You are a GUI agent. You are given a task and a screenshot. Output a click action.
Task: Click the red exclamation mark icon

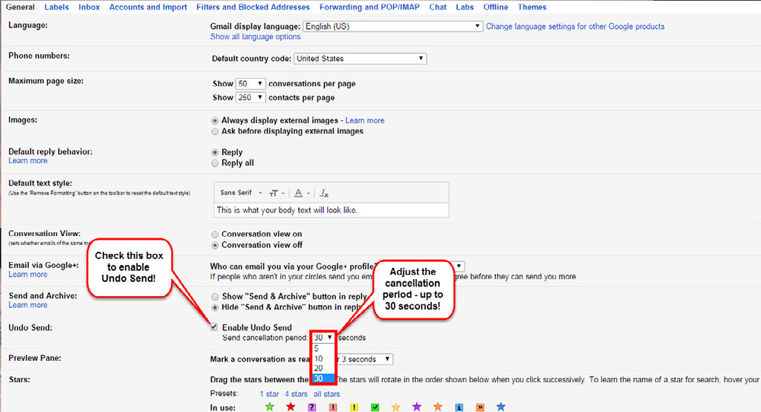point(333,407)
